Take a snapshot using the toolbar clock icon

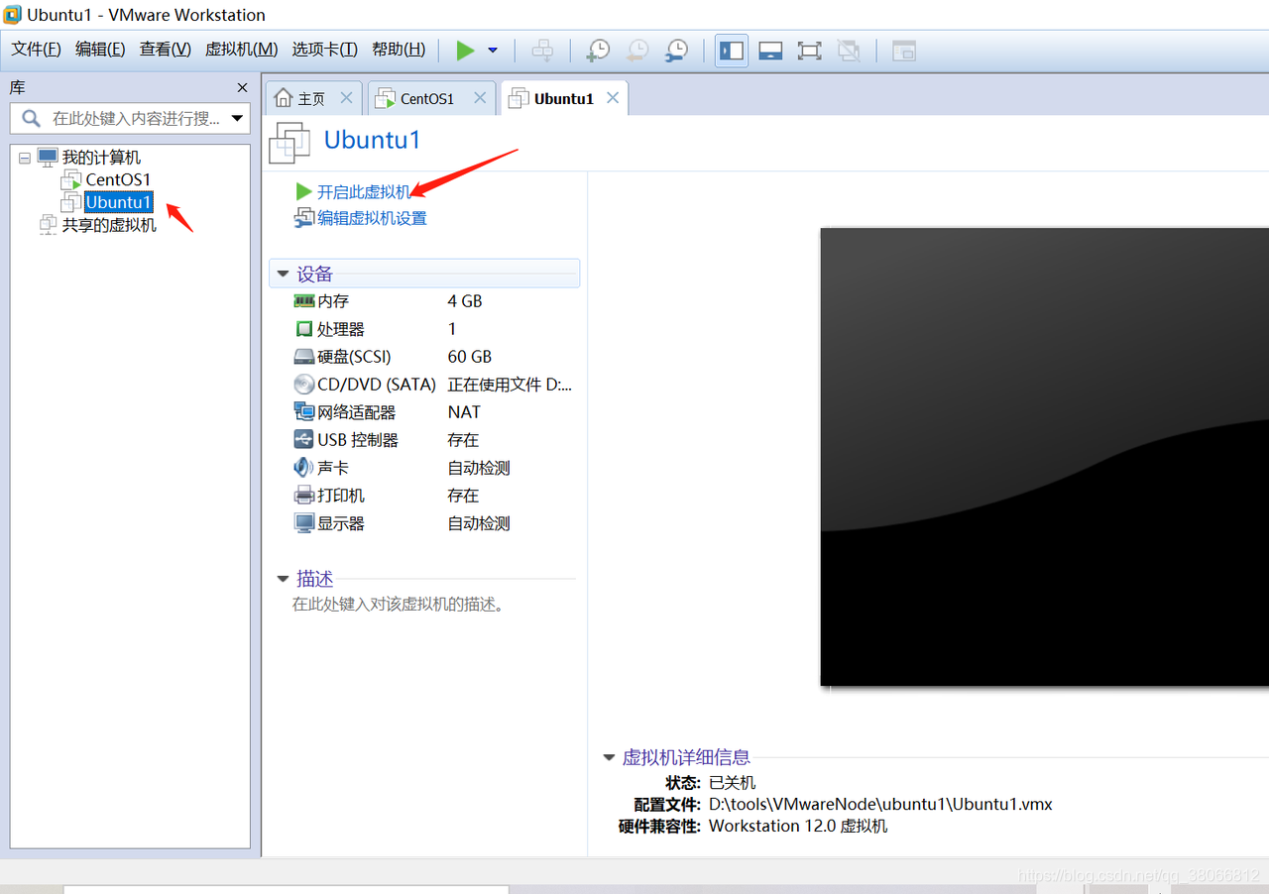pyautogui.click(x=598, y=51)
